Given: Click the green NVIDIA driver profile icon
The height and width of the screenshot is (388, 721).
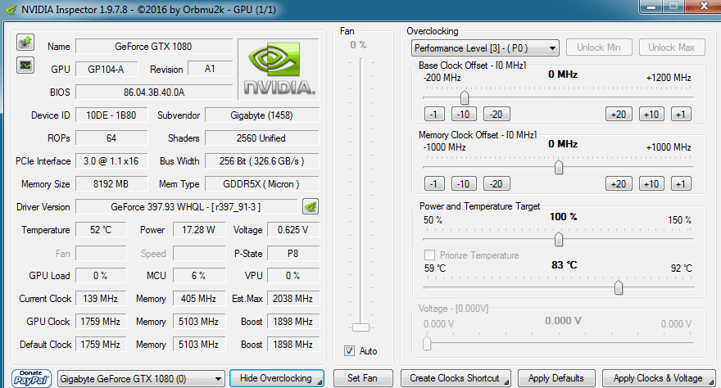Looking at the screenshot, I should click(311, 207).
